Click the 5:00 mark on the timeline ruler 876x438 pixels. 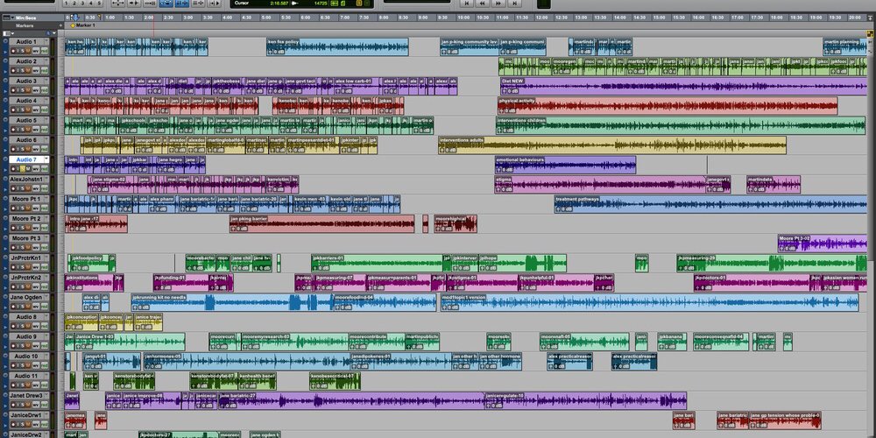click(x=268, y=18)
